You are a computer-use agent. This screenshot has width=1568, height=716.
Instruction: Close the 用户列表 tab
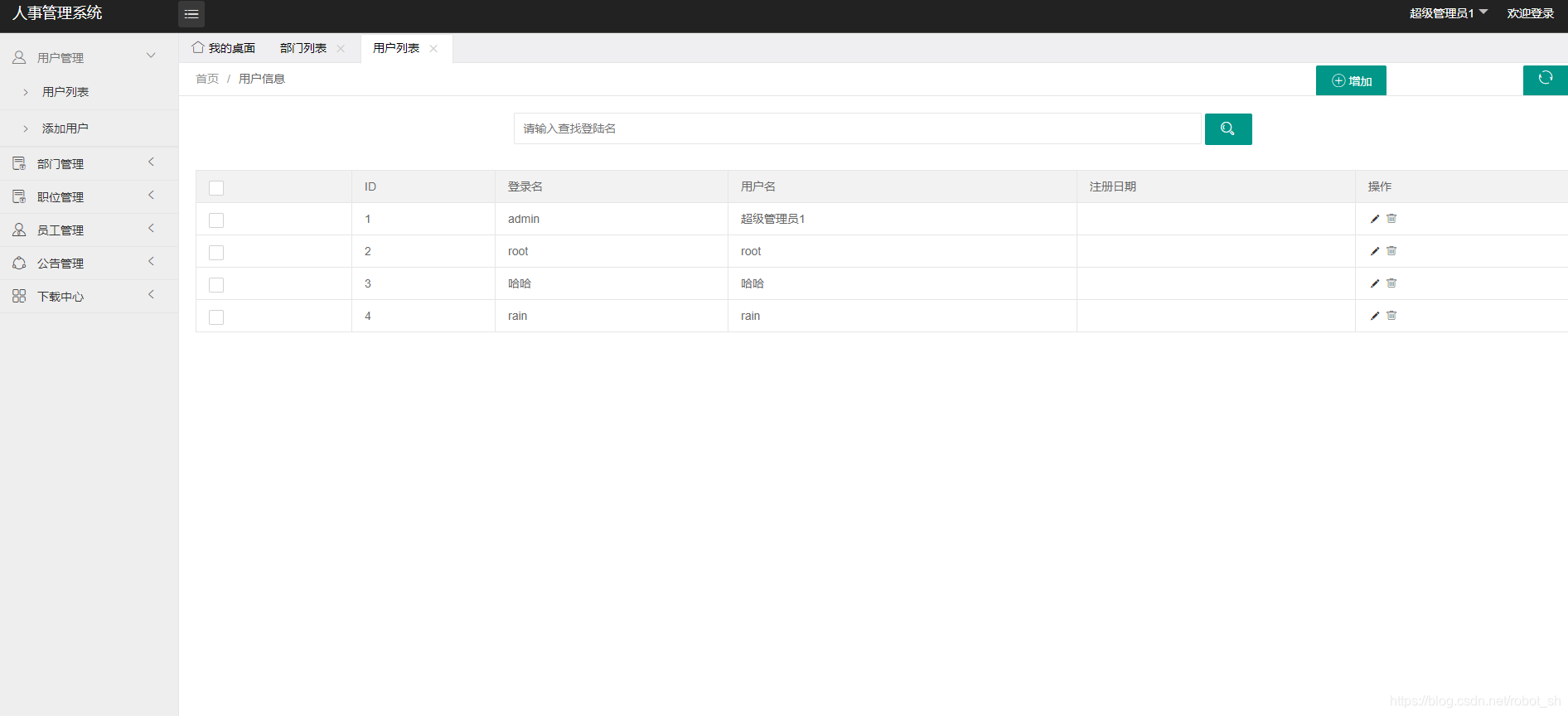(433, 48)
